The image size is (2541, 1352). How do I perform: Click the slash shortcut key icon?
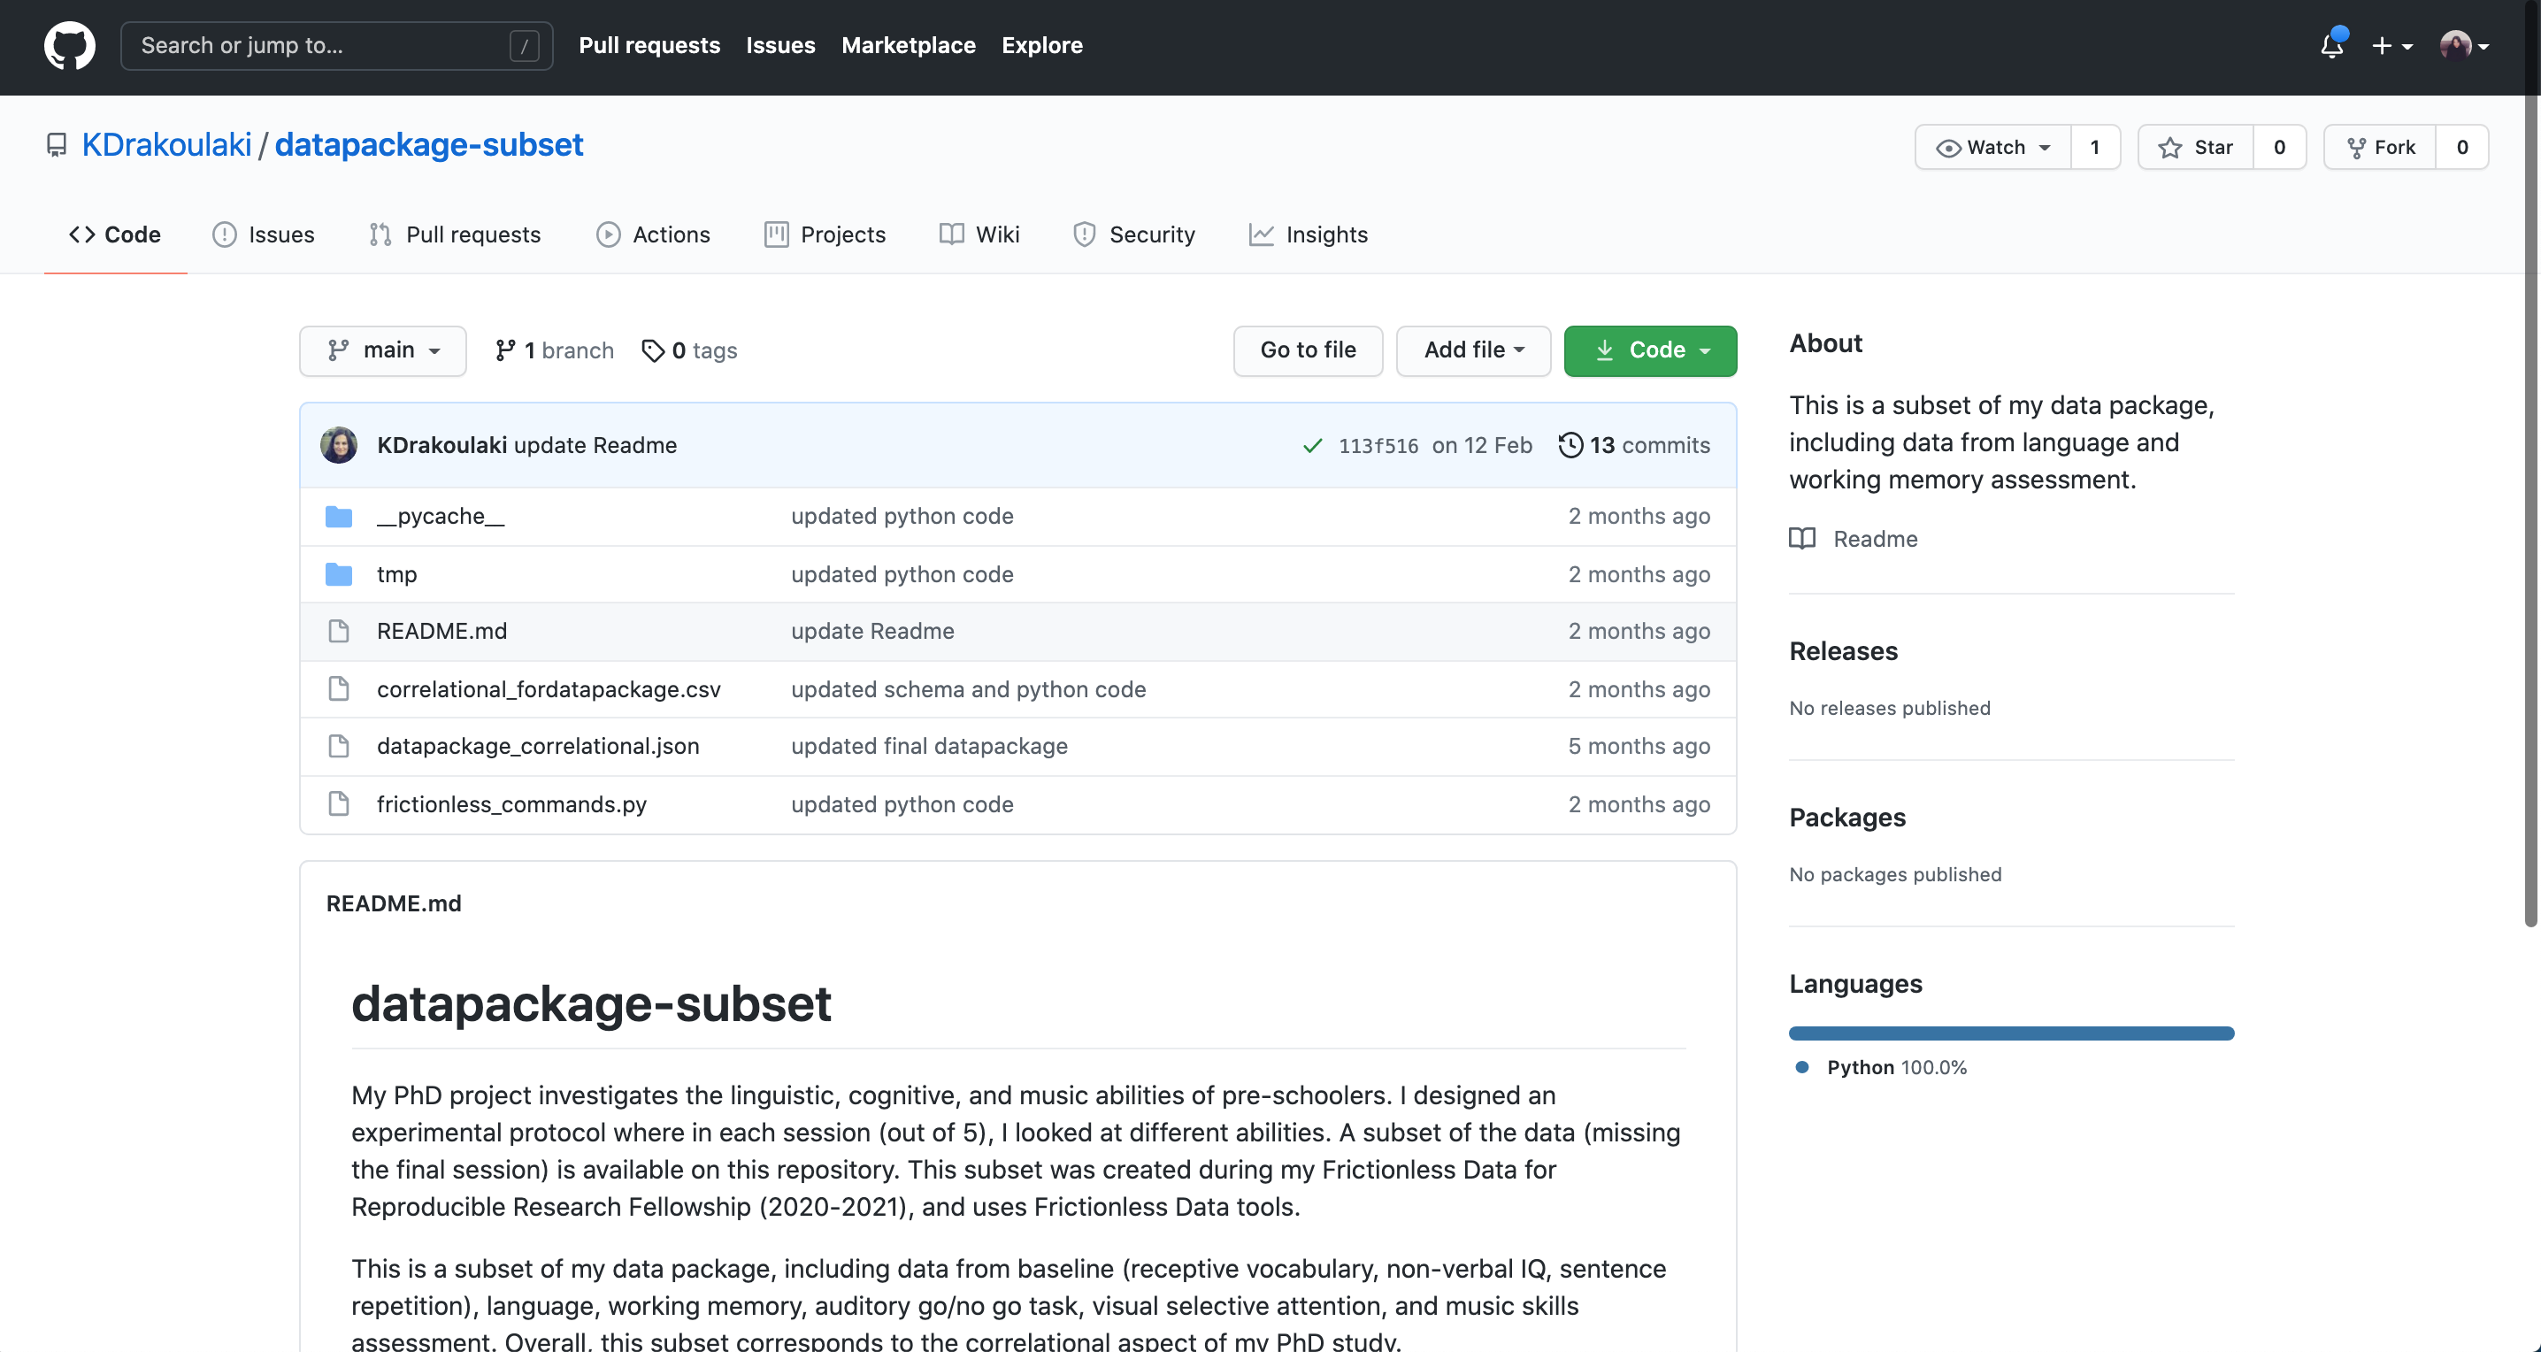pos(524,45)
